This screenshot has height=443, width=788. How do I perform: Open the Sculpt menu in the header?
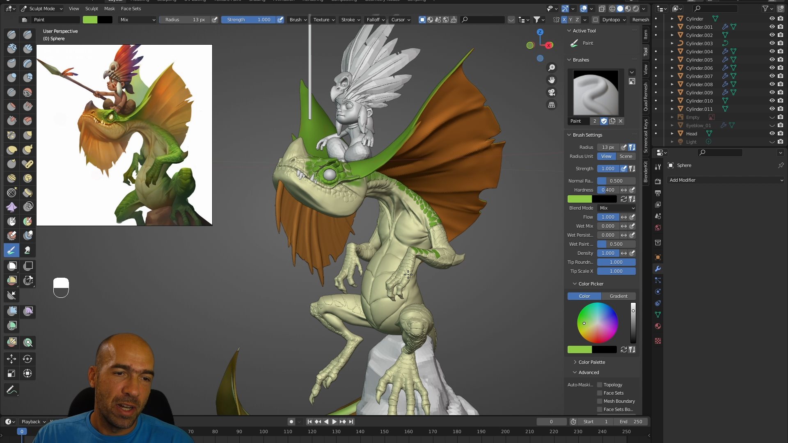[91, 8]
